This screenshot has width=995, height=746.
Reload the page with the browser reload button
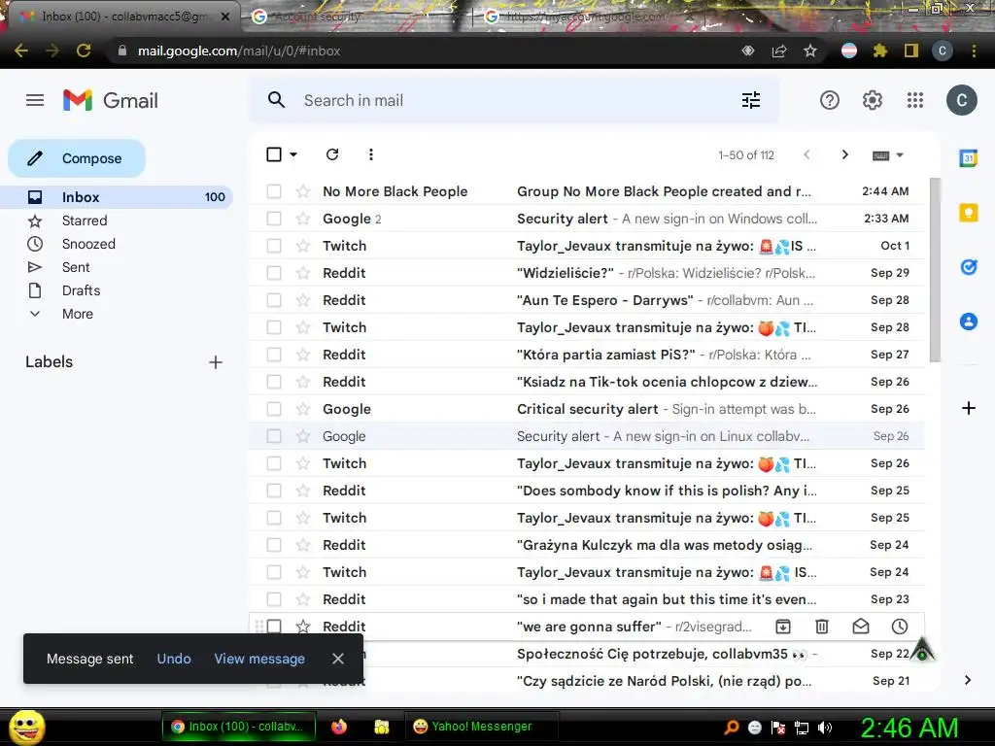click(84, 51)
